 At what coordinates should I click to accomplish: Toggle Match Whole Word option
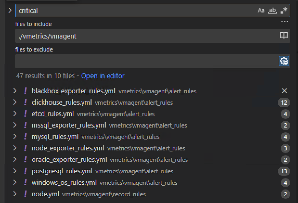(272, 10)
